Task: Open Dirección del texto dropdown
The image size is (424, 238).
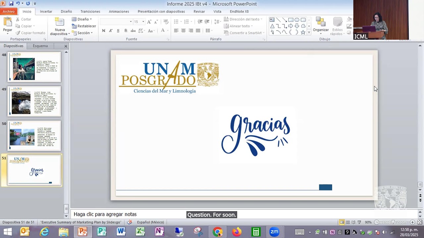Action: click(x=243, y=19)
